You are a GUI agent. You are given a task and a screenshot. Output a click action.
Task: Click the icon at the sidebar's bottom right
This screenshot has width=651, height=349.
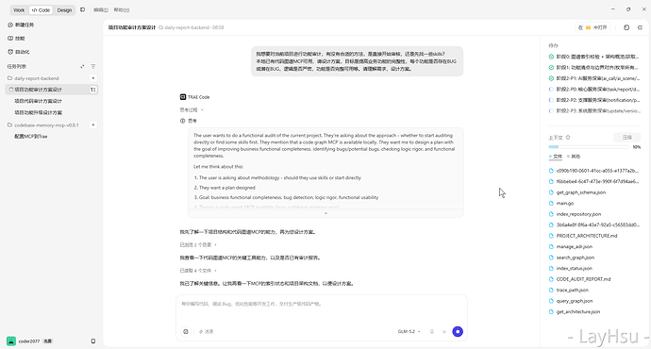93,341
